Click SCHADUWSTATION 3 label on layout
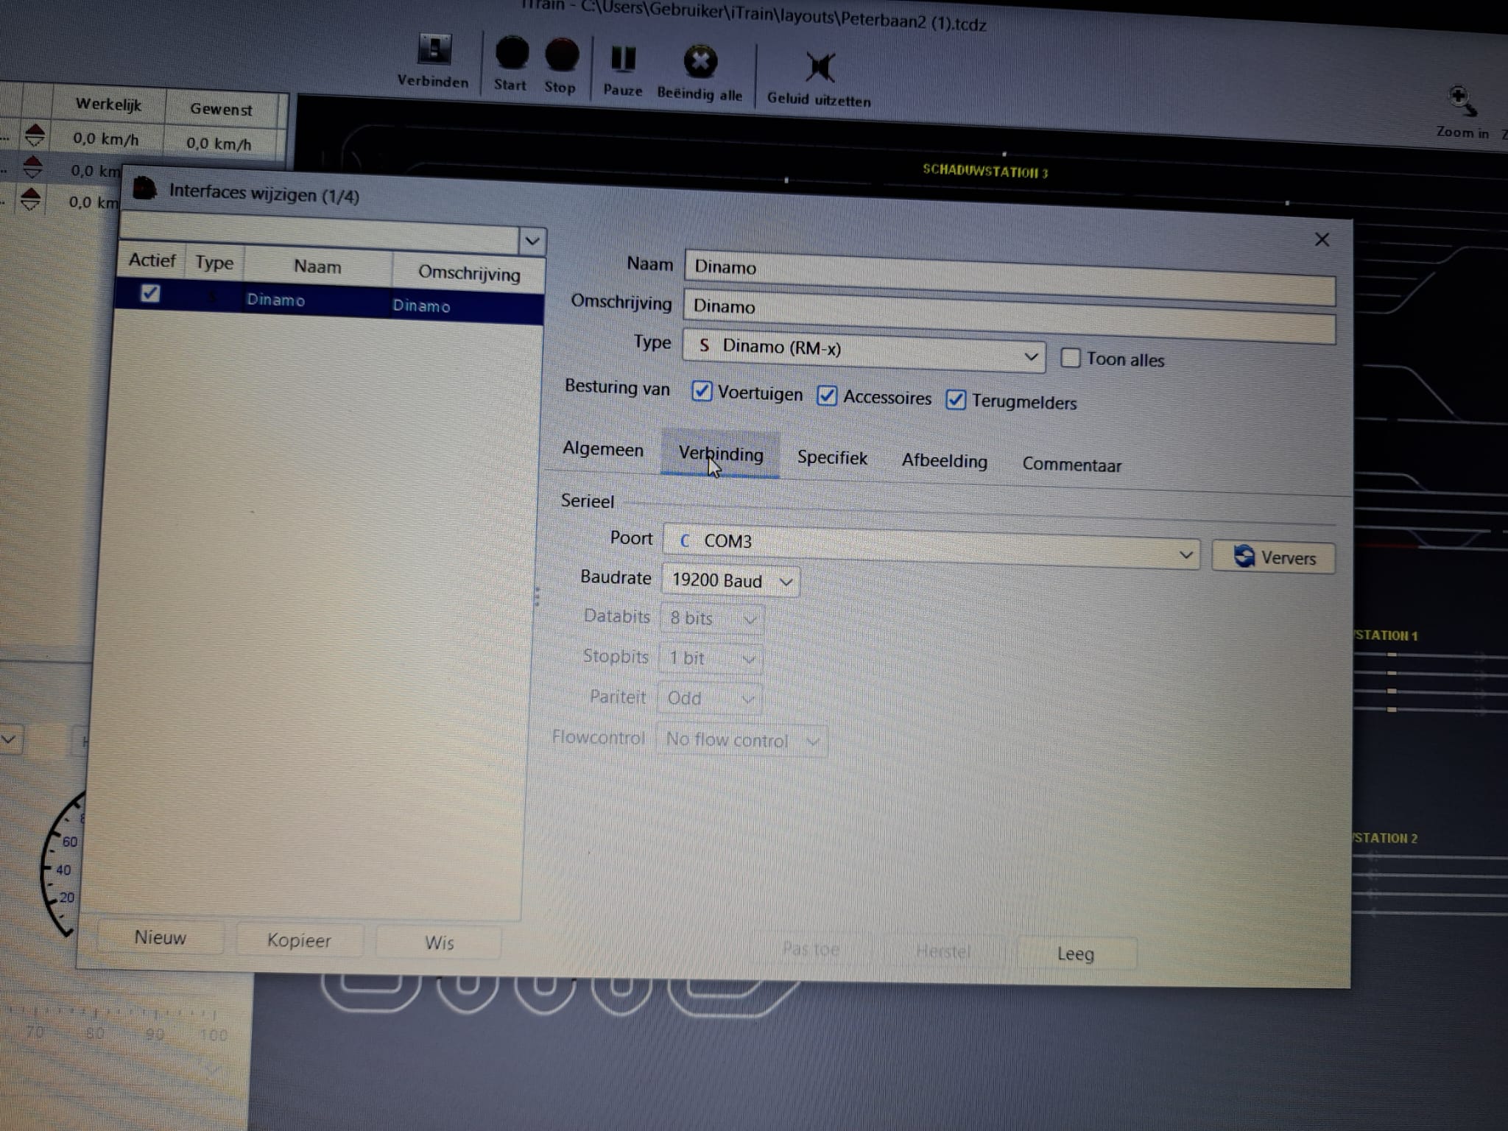 (x=985, y=171)
